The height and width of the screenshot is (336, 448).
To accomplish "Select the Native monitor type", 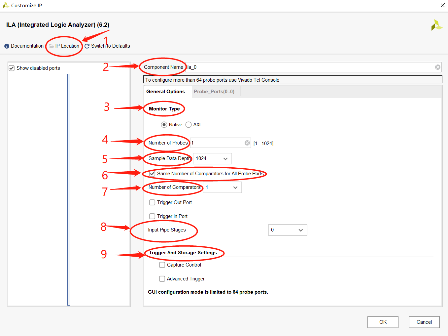I will pyautogui.click(x=164, y=125).
